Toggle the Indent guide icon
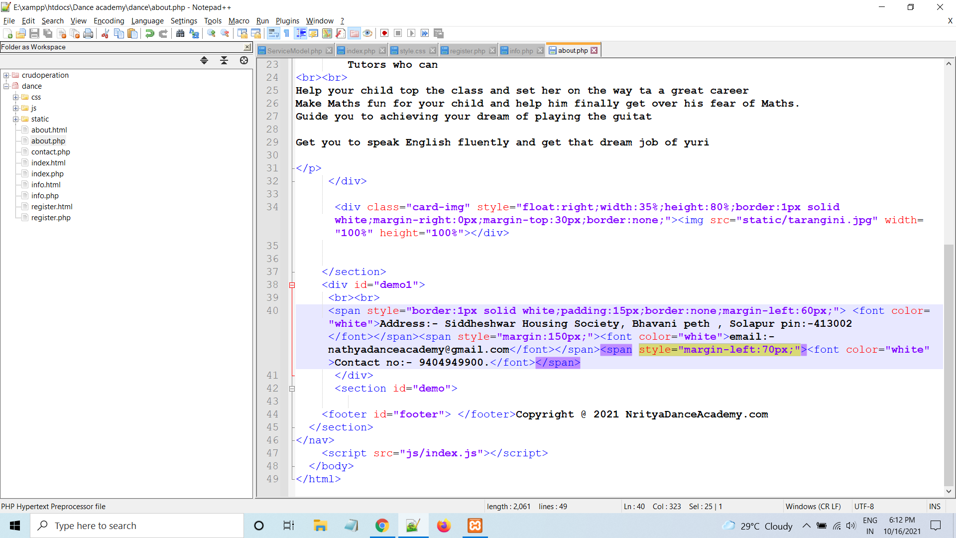Viewport: 956px width, 538px height. point(301,33)
